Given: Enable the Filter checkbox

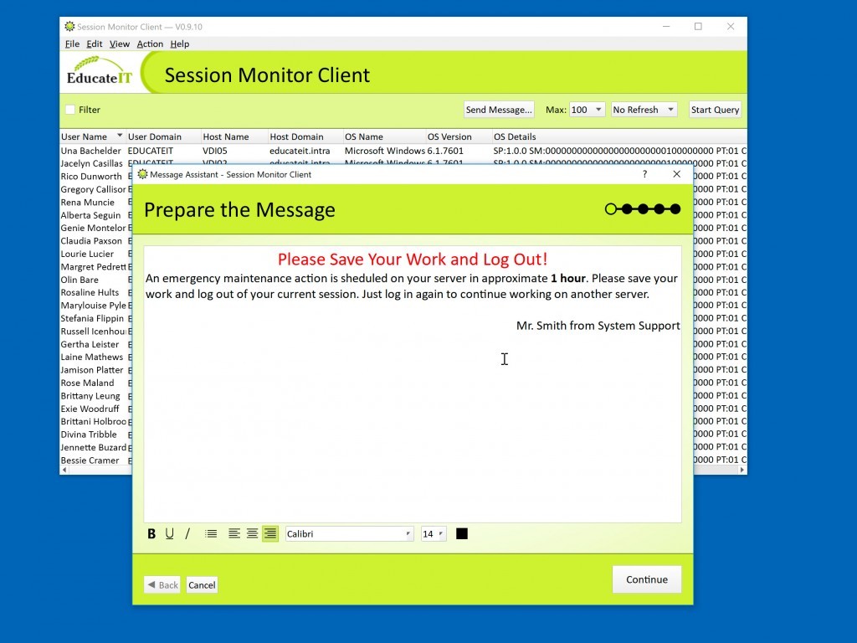Looking at the screenshot, I should pos(70,110).
